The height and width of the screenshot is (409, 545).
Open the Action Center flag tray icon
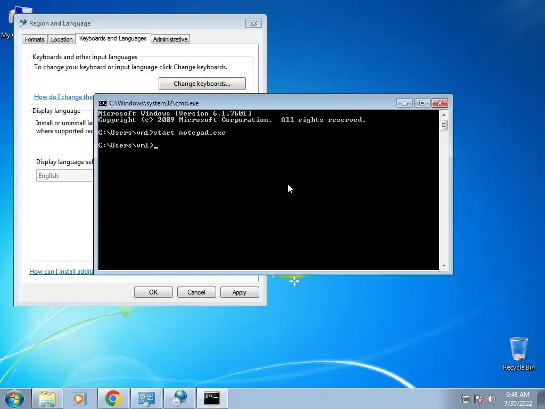coord(478,398)
